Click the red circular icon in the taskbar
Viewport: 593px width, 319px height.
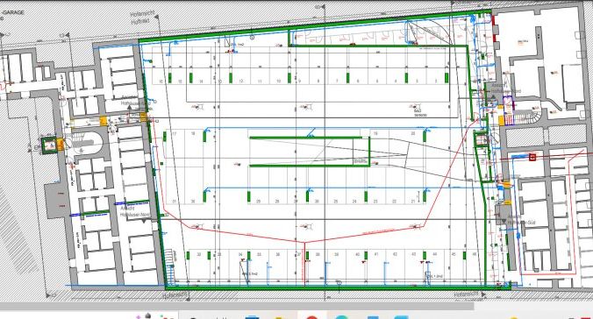click(x=312, y=317)
